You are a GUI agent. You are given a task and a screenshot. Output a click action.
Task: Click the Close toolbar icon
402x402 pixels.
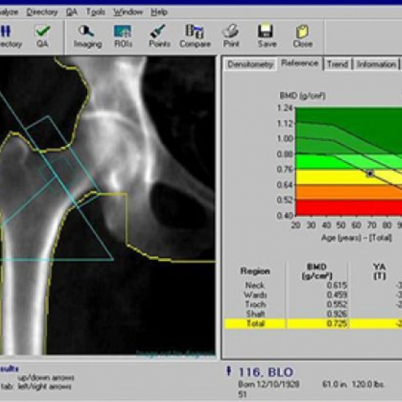click(x=302, y=36)
